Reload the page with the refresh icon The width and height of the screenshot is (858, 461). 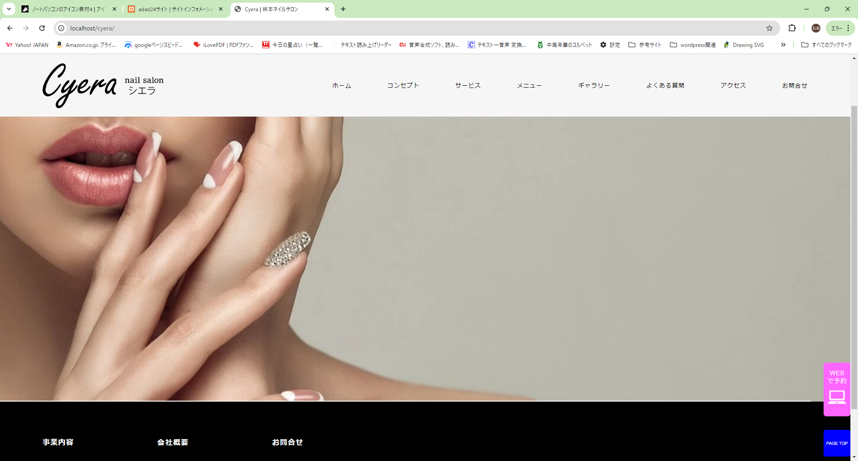tap(42, 28)
